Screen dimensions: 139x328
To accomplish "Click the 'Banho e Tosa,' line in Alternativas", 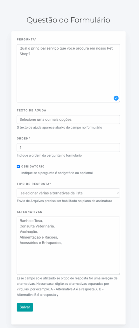I will (x=31, y=221).
